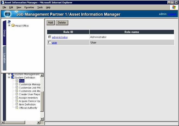Expand the System Management node
The width and height of the screenshot is (179, 126).
point(9,74)
